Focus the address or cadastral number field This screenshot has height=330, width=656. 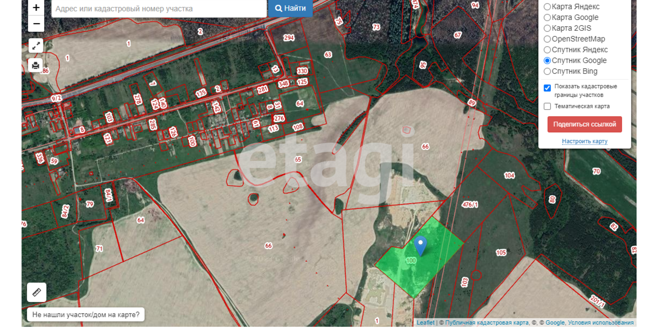tap(159, 9)
